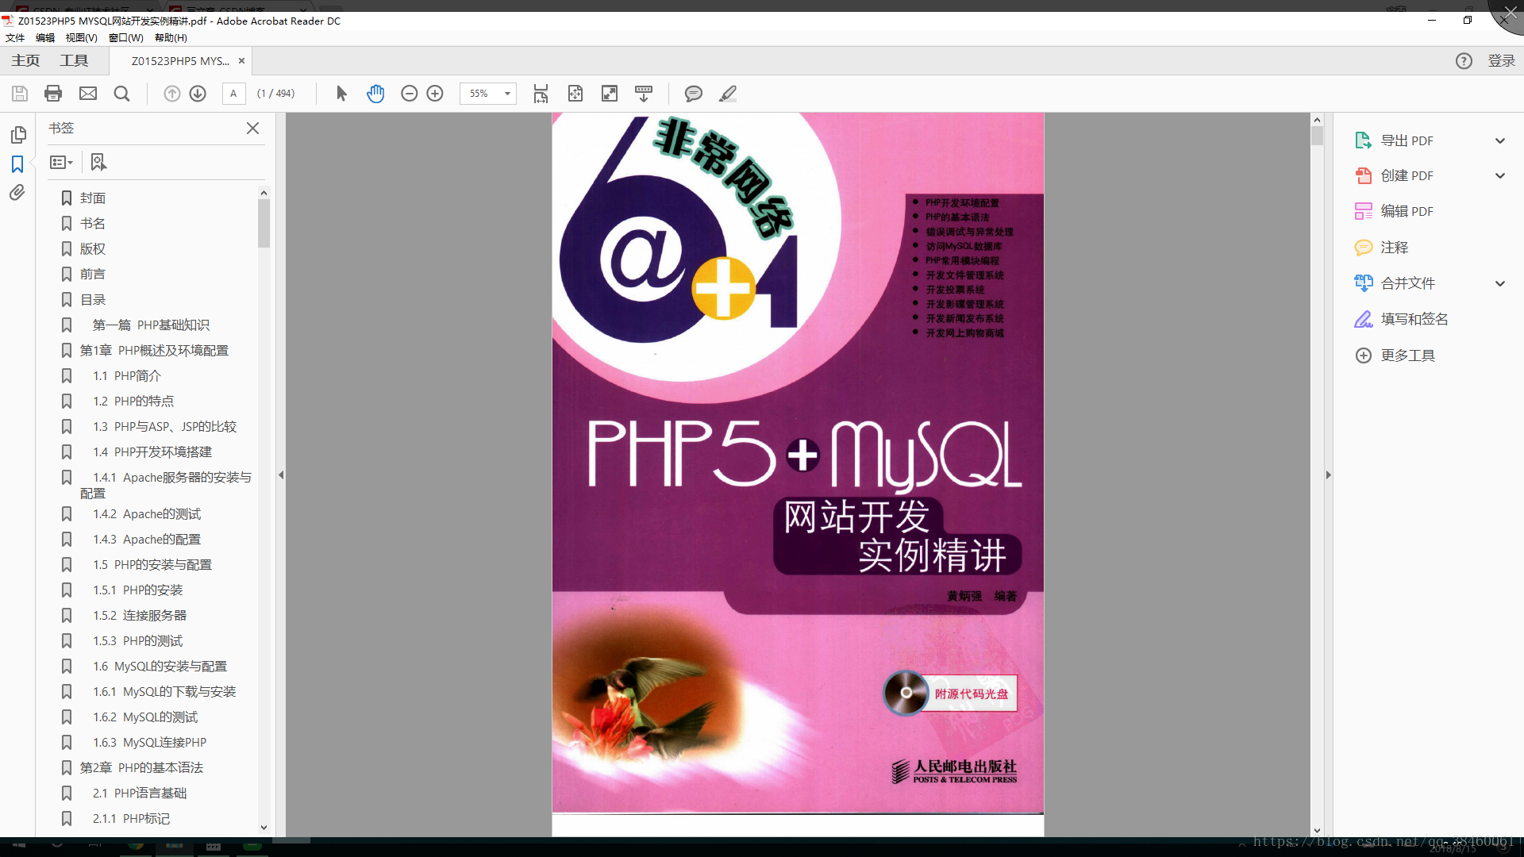Screen dimensions: 1524x857
Task: Expand the 导出 PDF section chevron
Action: (1499, 140)
